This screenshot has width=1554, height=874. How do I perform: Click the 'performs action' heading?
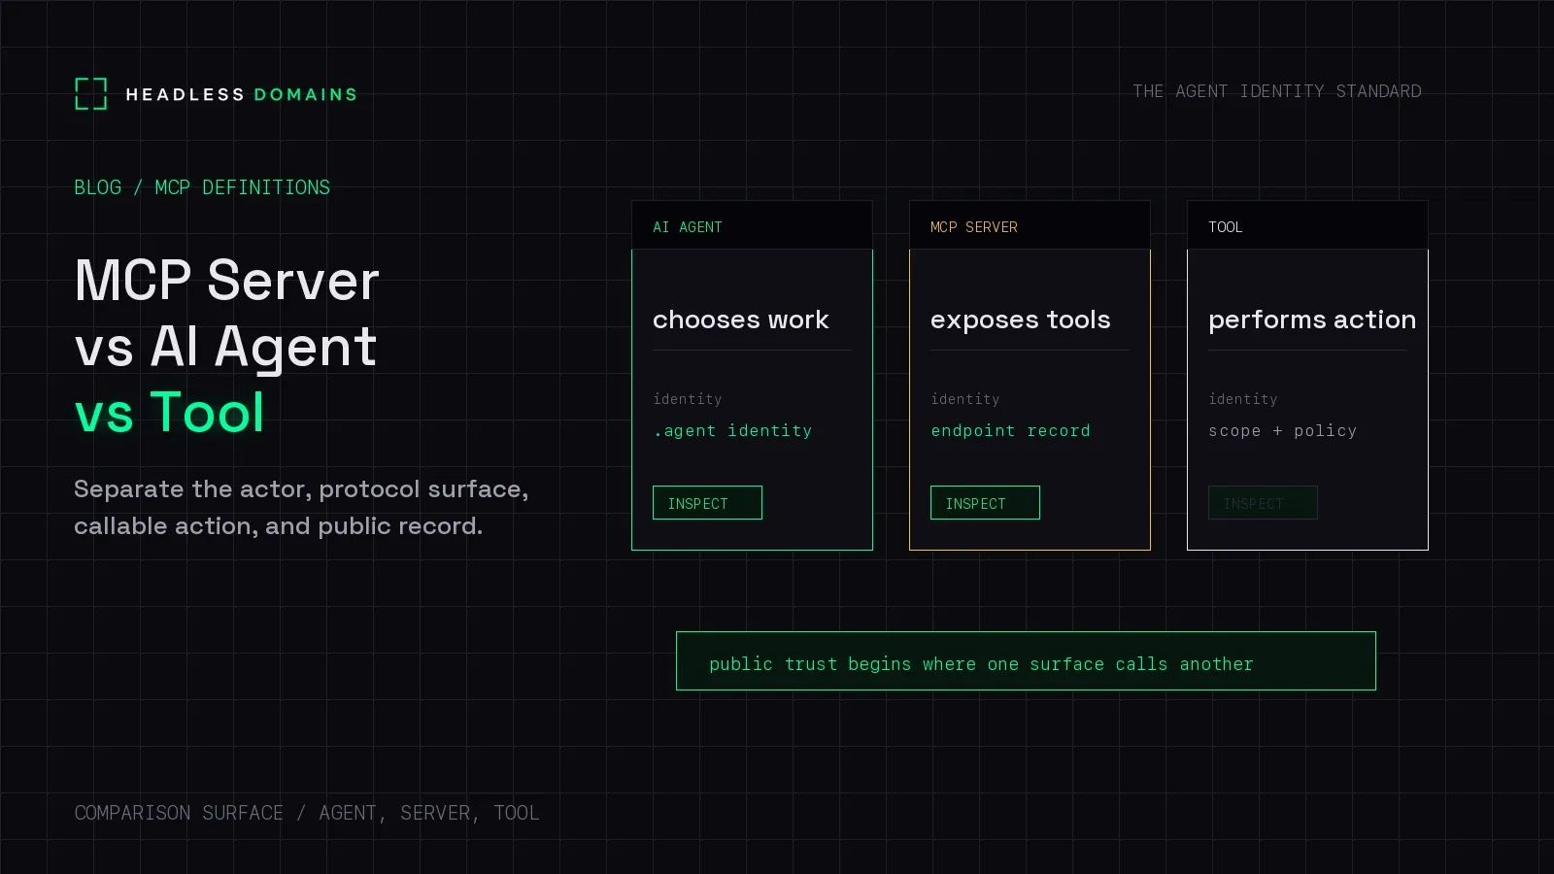point(1311,320)
